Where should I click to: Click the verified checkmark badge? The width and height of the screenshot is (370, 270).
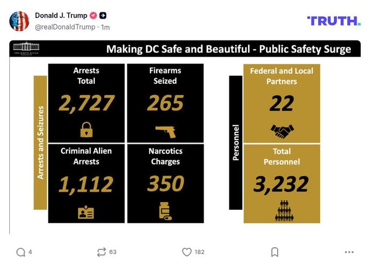[x=92, y=15]
